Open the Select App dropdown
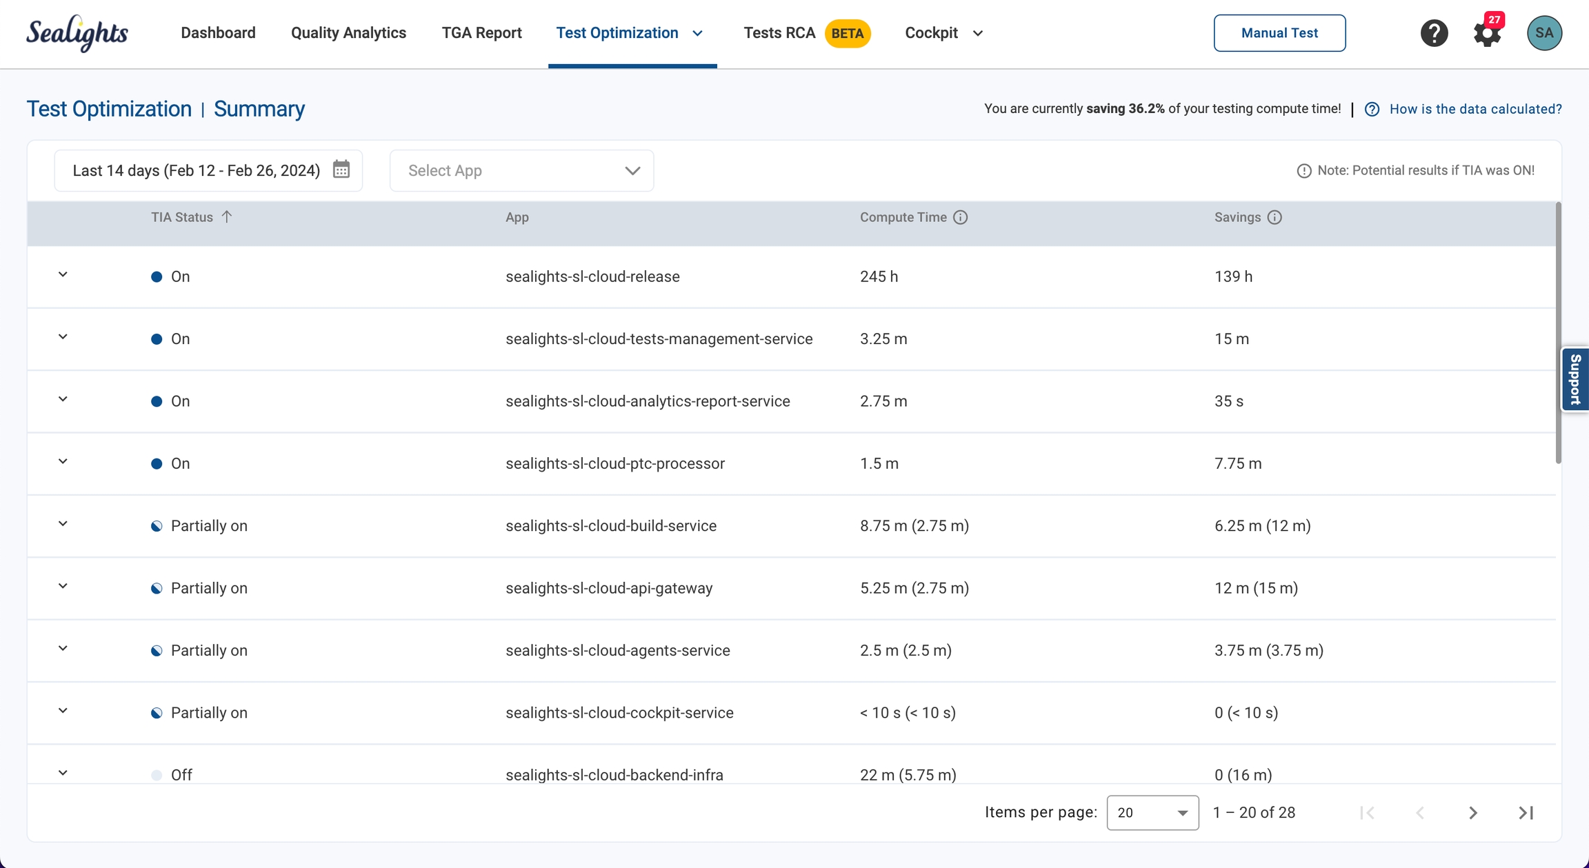 [x=521, y=170]
